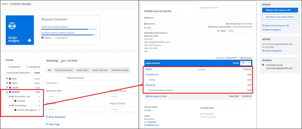
Task: Open the Resource Type dropdown
Action: (73, 97)
